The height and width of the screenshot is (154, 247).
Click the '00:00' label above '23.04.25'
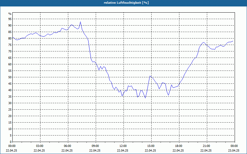point(235,146)
